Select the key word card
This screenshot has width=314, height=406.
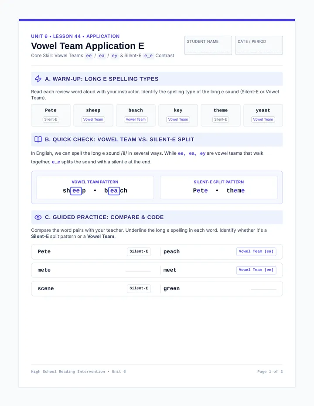tap(178, 115)
